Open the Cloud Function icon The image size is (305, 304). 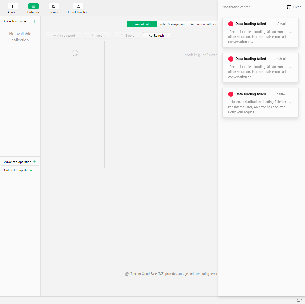coord(78,6)
